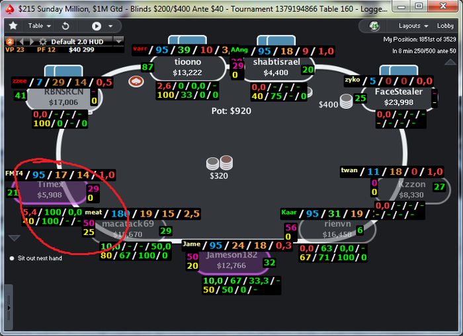
Task: Click RBNSRCN's face-down hole cards
Action: [63, 71]
